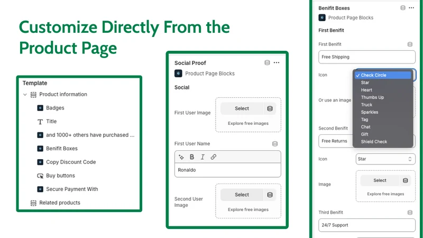Connect dynamic source for second benefit Image
Screen dimensions: 423x238
pos(405,180)
